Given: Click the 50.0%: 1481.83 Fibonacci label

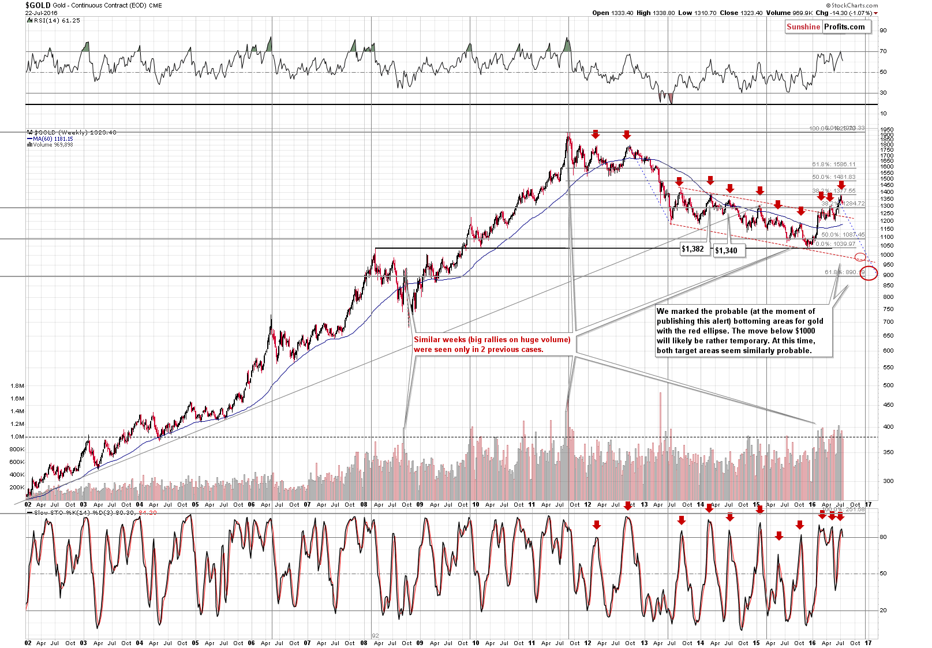Looking at the screenshot, I should [834, 177].
